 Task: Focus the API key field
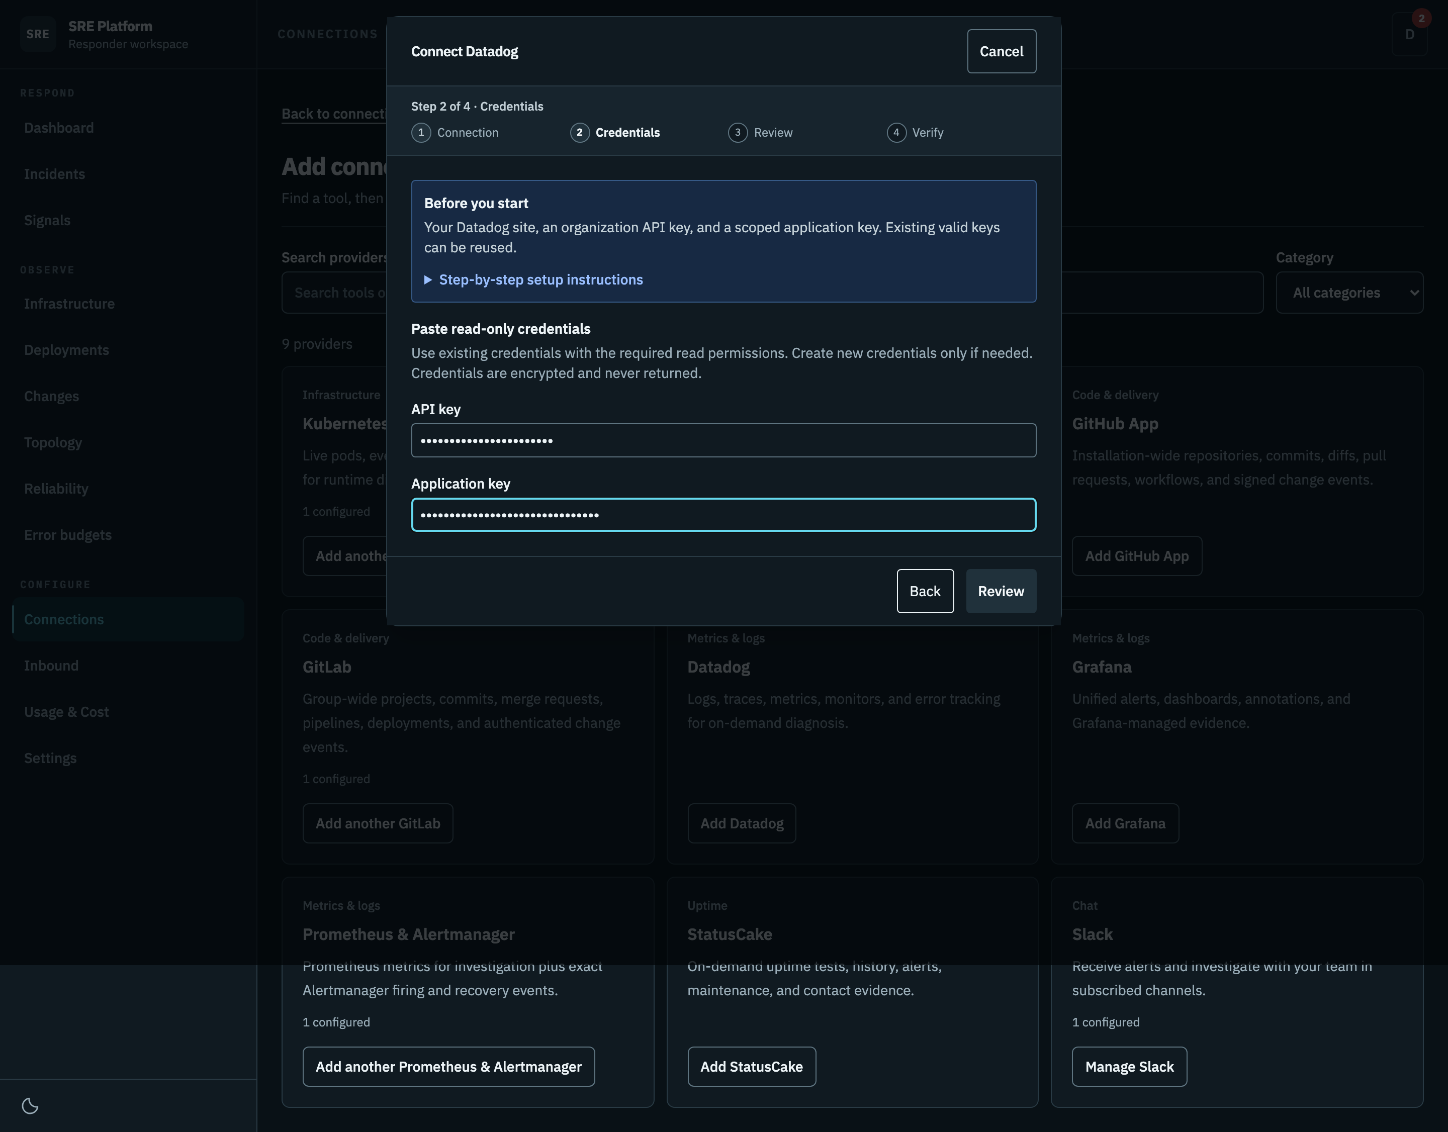point(723,440)
